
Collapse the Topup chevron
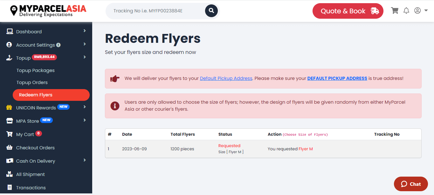click(85, 57)
